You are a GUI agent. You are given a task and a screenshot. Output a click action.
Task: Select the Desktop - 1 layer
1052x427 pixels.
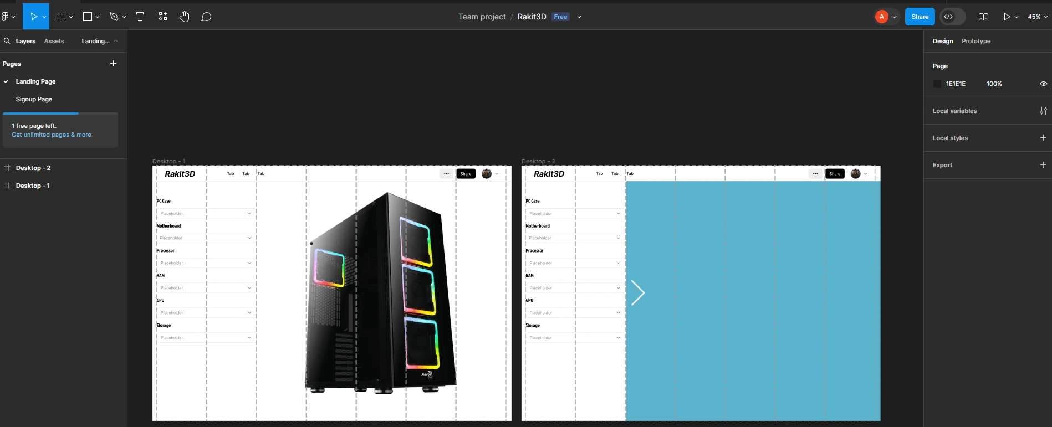click(33, 186)
